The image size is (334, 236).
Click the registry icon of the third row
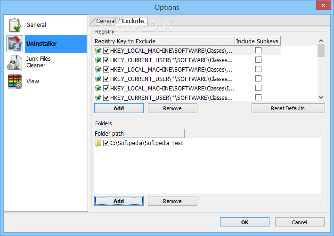(98, 69)
